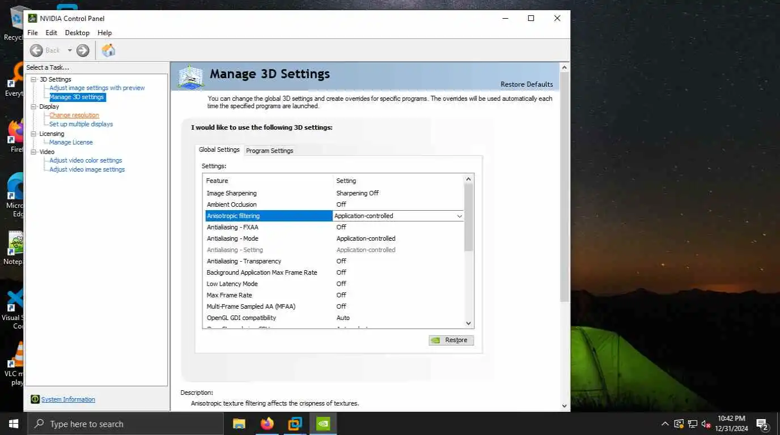Click Restore Defaults link
This screenshot has height=435, width=780.
coord(527,84)
